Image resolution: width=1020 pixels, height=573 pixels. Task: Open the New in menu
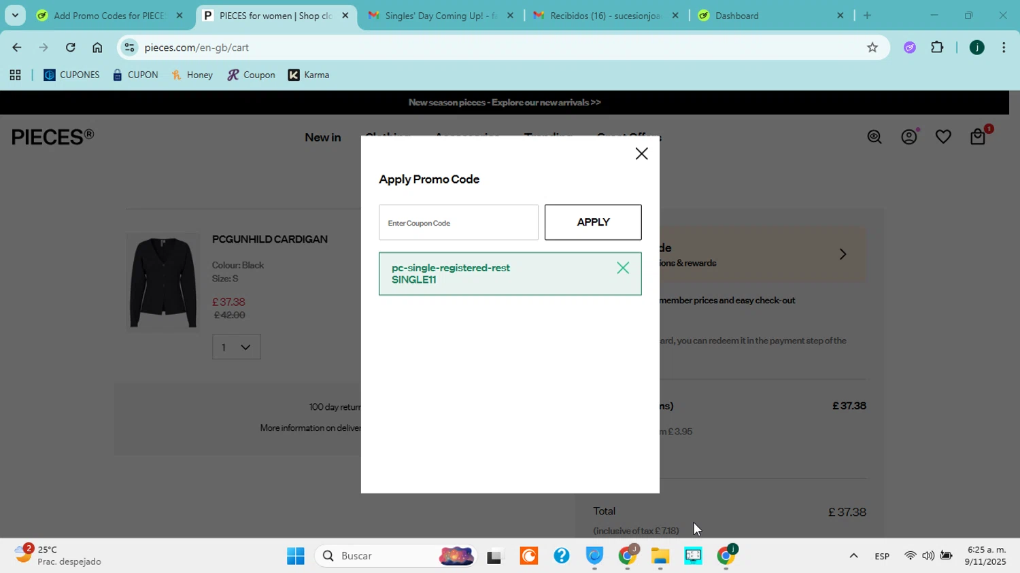pyautogui.click(x=323, y=137)
